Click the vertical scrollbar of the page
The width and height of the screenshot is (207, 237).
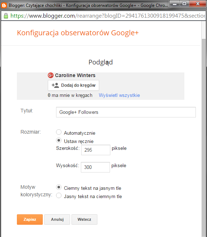(204, 136)
